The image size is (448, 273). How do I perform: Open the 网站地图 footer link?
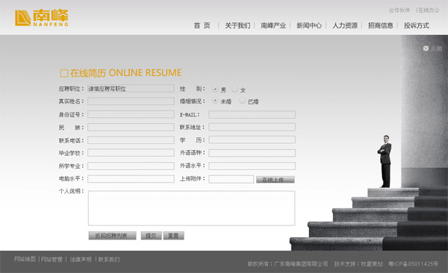click(25, 259)
